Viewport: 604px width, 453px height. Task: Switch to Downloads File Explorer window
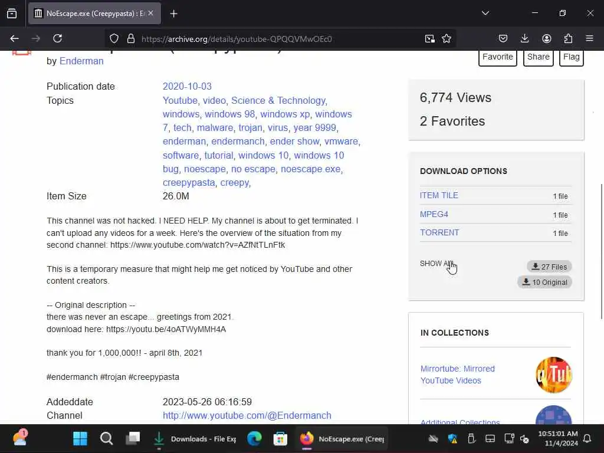click(x=195, y=439)
